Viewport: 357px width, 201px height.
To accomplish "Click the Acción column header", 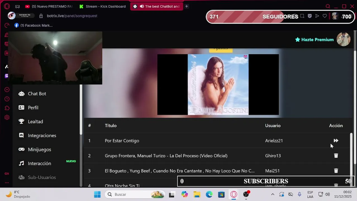I will click(336, 126).
